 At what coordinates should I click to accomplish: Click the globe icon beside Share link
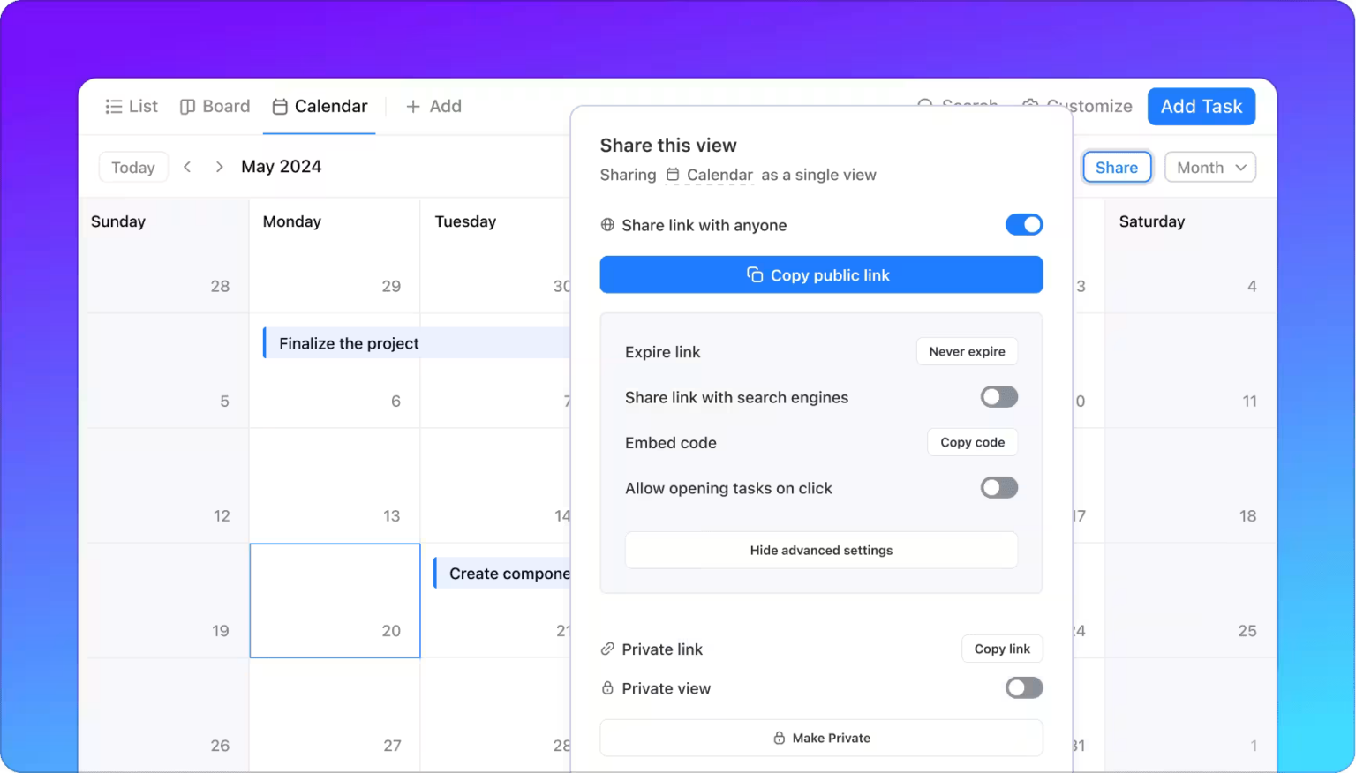pyautogui.click(x=606, y=225)
